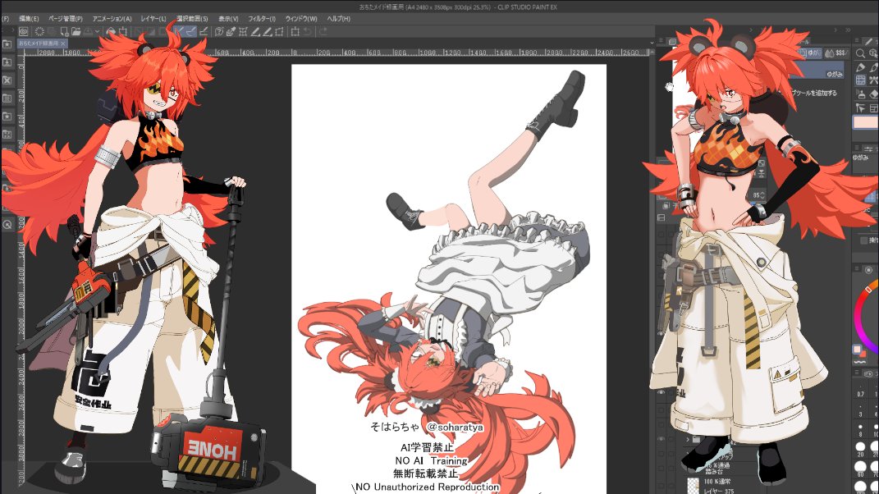Click the レイヤー 375 layer thumbnail
This screenshot has height=494, width=879.
(x=694, y=486)
